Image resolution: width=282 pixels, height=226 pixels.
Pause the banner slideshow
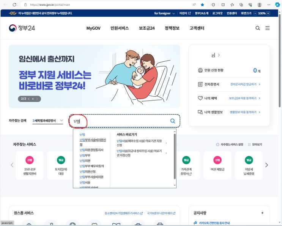coord(33,99)
